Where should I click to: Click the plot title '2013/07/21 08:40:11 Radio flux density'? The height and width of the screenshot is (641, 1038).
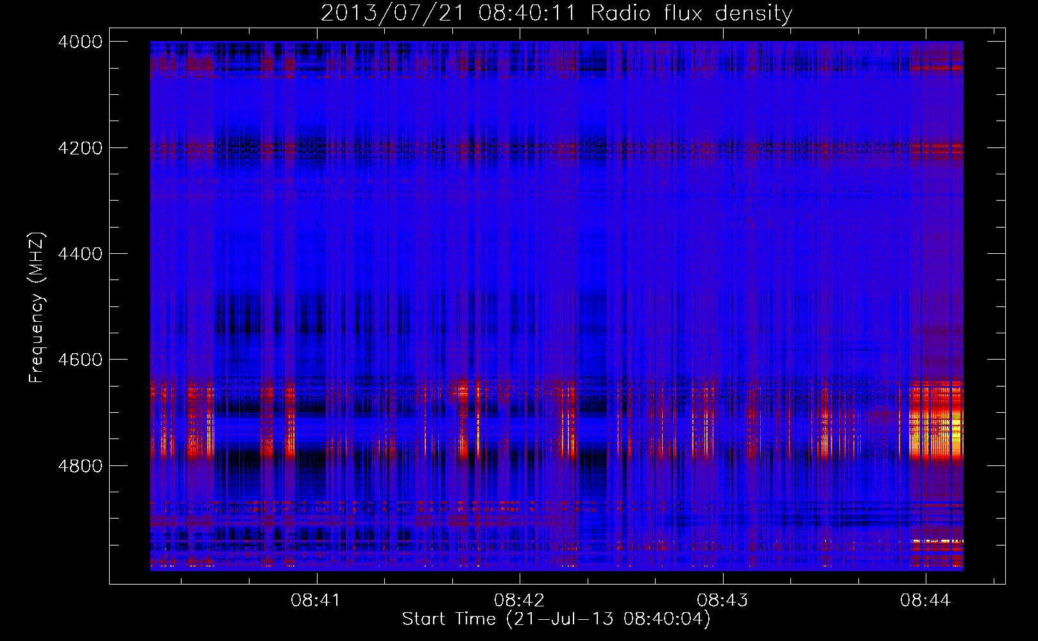click(x=556, y=13)
